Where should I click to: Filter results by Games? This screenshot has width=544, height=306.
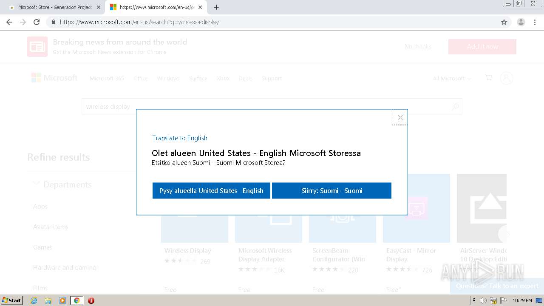42,247
